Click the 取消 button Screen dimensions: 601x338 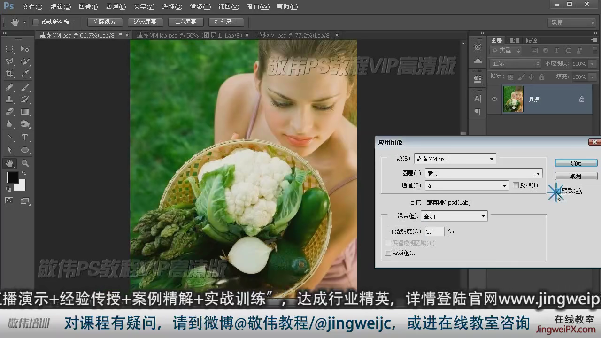click(576, 176)
